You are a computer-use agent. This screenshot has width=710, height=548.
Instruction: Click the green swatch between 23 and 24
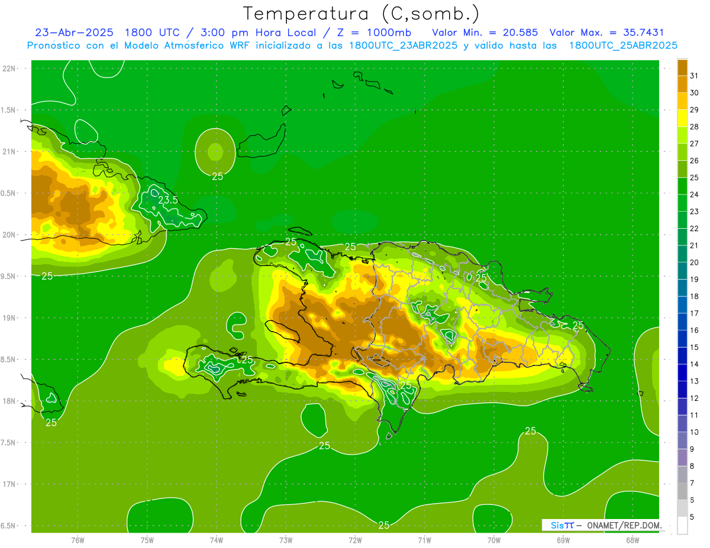(682, 203)
